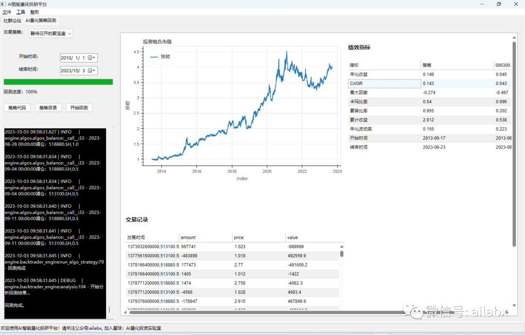Click the results panel vertical scrollbar
Screen dimensions: 525x335
coord(514,144)
